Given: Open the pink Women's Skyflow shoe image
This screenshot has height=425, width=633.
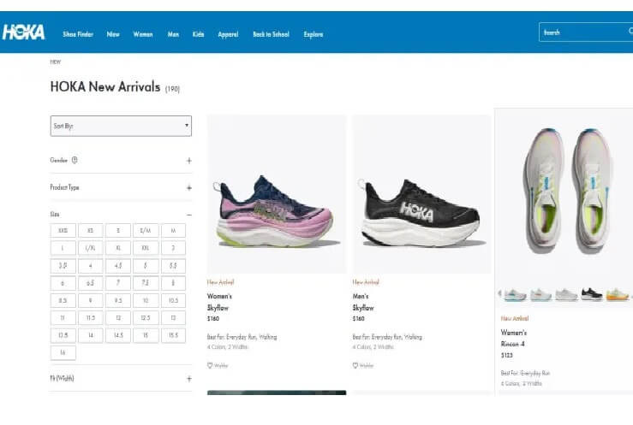Looking at the screenshot, I should click(x=277, y=194).
